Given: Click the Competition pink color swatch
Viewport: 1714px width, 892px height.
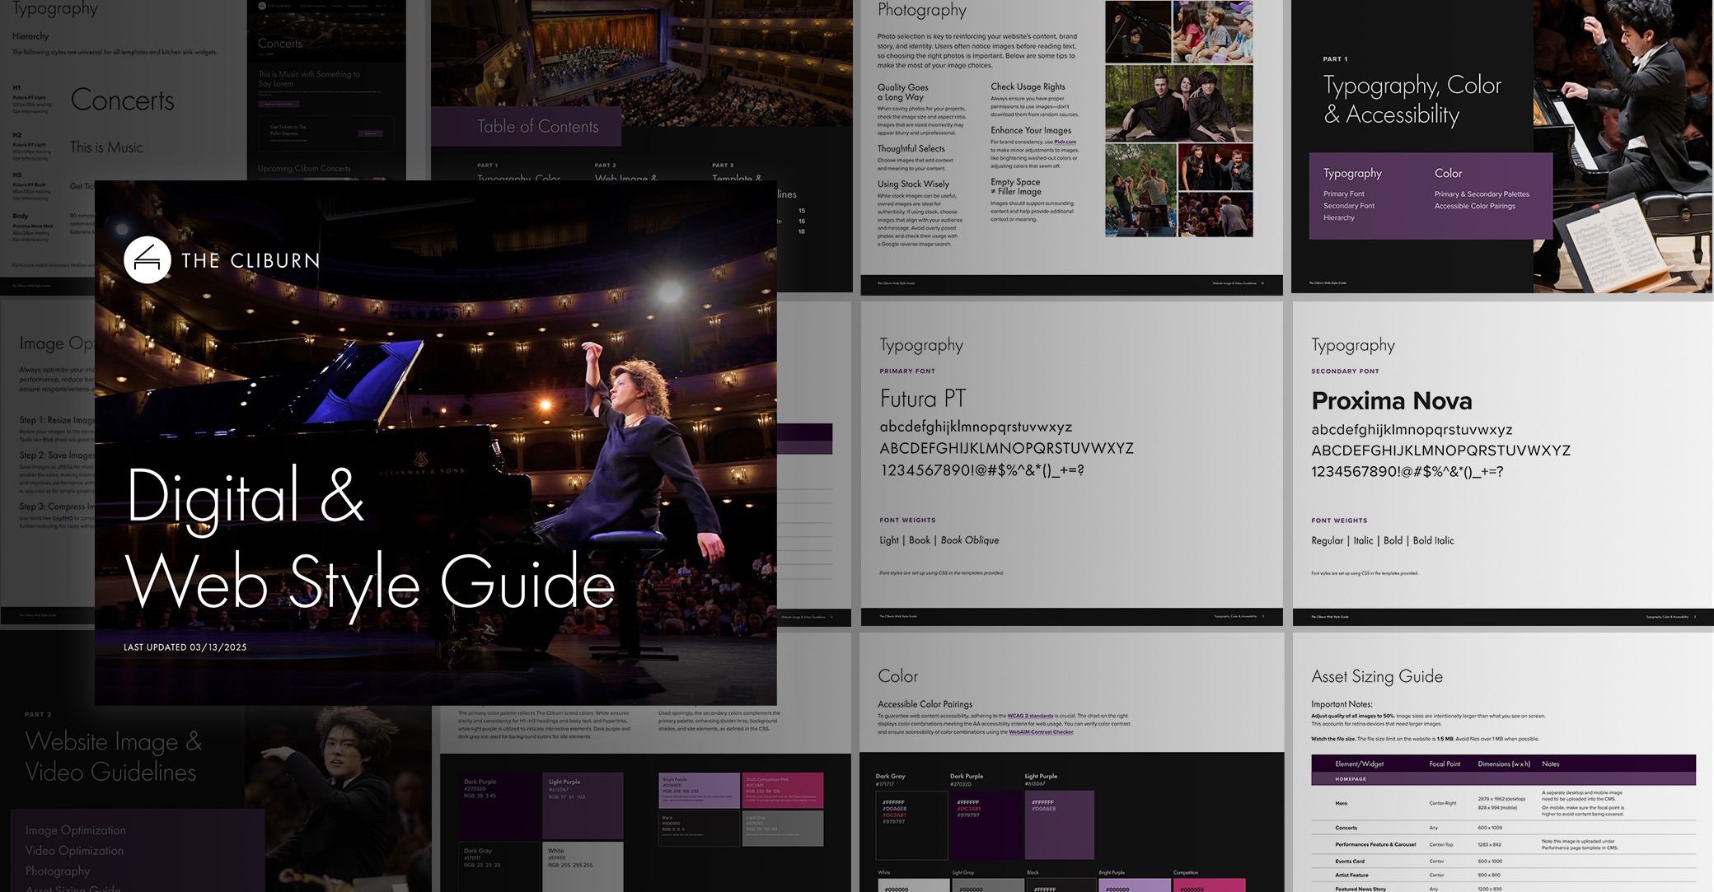Looking at the screenshot, I should (x=1209, y=885).
